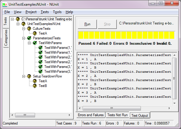The width and height of the screenshot is (181, 129).
Task: Collapse the CultureTests tree node
Action: point(24,29)
